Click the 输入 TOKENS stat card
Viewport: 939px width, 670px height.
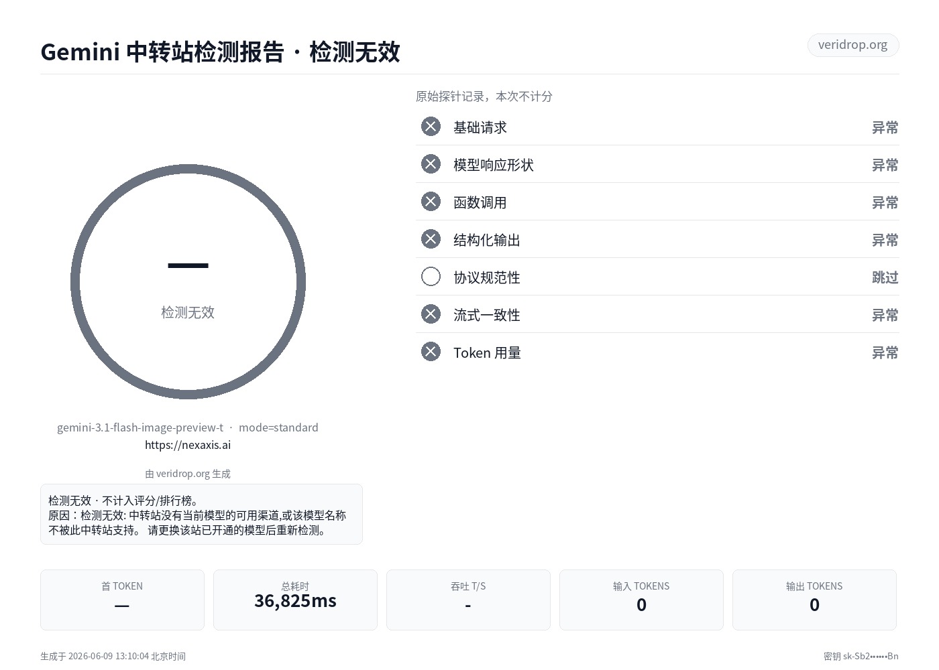pyautogui.click(x=641, y=600)
